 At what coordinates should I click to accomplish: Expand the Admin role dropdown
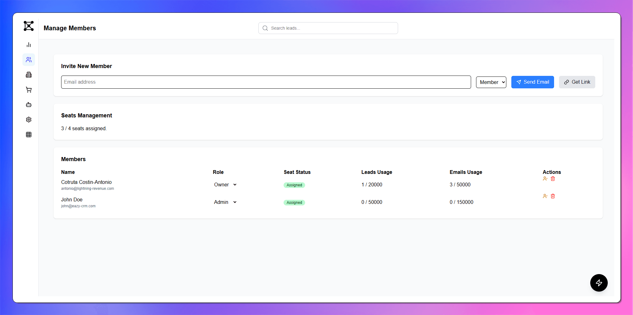pyautogui.click(x=225, y=202)
